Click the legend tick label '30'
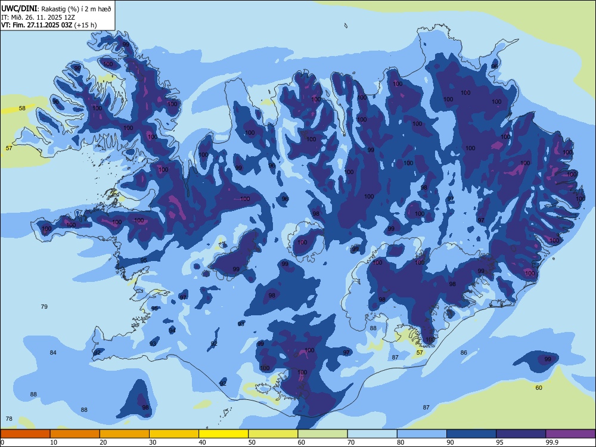596x447 pixels. (153, 442)
